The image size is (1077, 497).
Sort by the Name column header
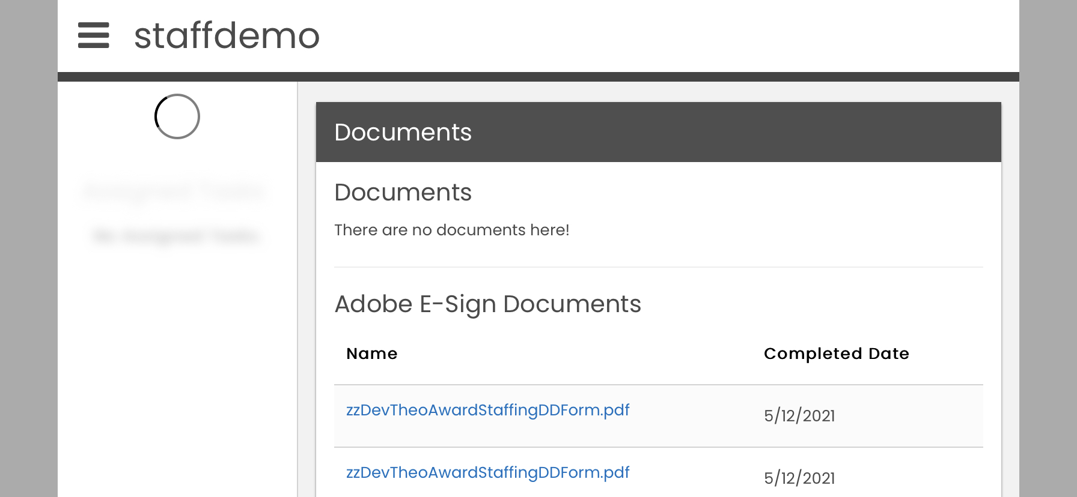click(x=371, y=354)
